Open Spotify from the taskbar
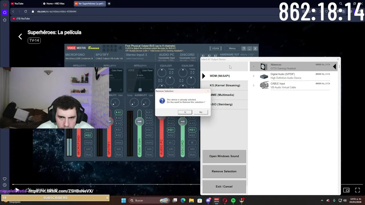The image size is (365, 205). (x=233, y=200)
